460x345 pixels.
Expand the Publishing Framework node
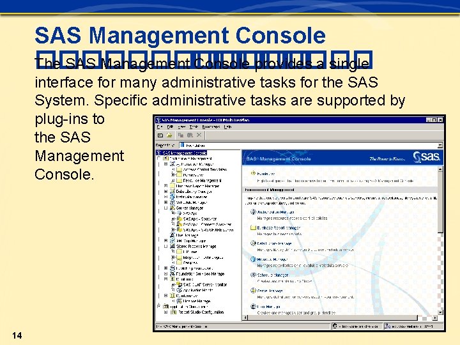(x=165, y=268)
